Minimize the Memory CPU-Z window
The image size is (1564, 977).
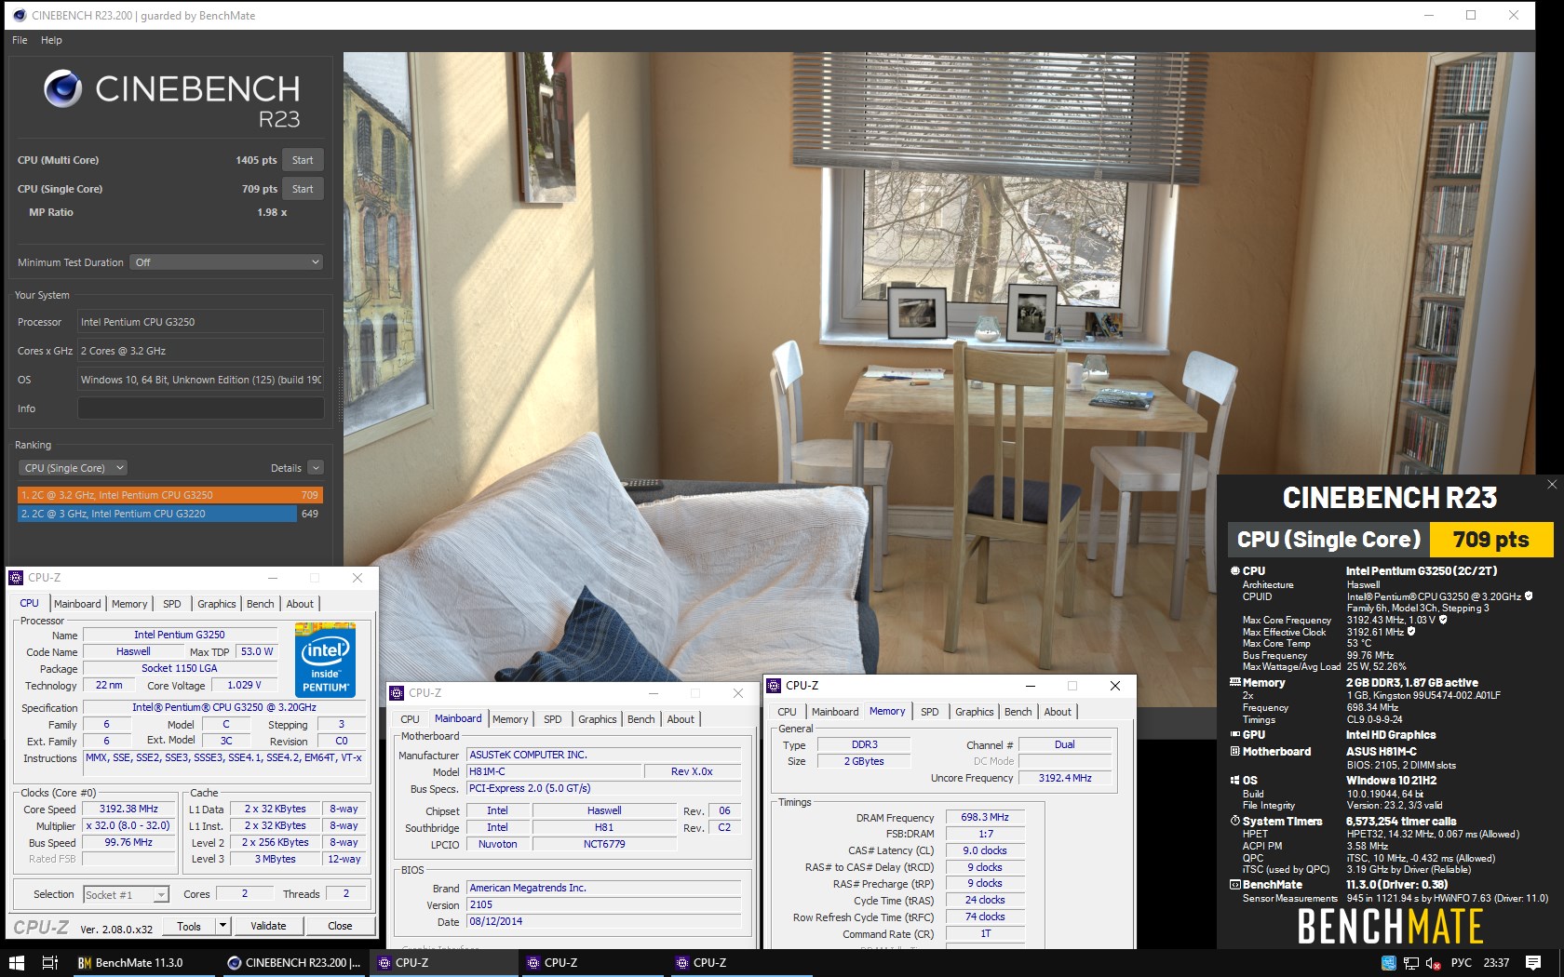point(1031,686)
